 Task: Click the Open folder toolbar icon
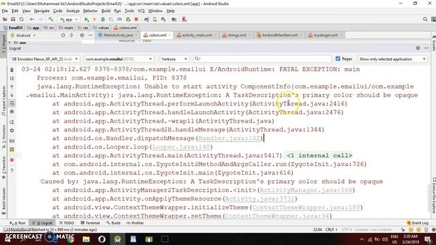[5, 20]
